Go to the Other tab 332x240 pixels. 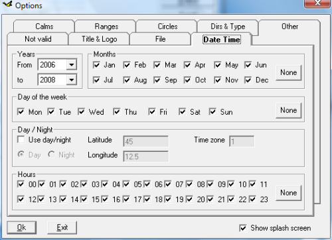pos(290,27)
